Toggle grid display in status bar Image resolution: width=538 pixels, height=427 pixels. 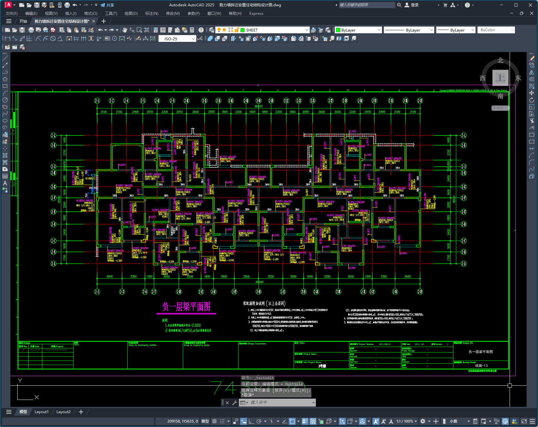click(x=214, y=421)
